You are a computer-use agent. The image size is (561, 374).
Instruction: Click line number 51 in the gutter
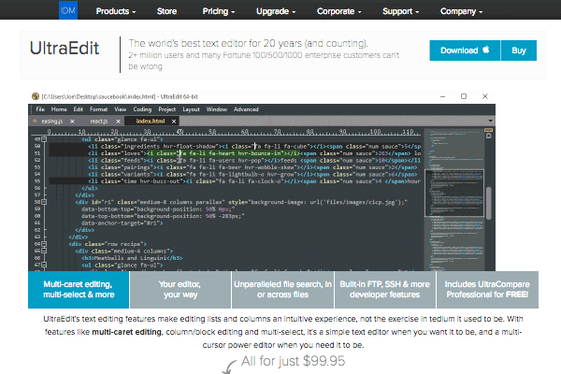37,153
